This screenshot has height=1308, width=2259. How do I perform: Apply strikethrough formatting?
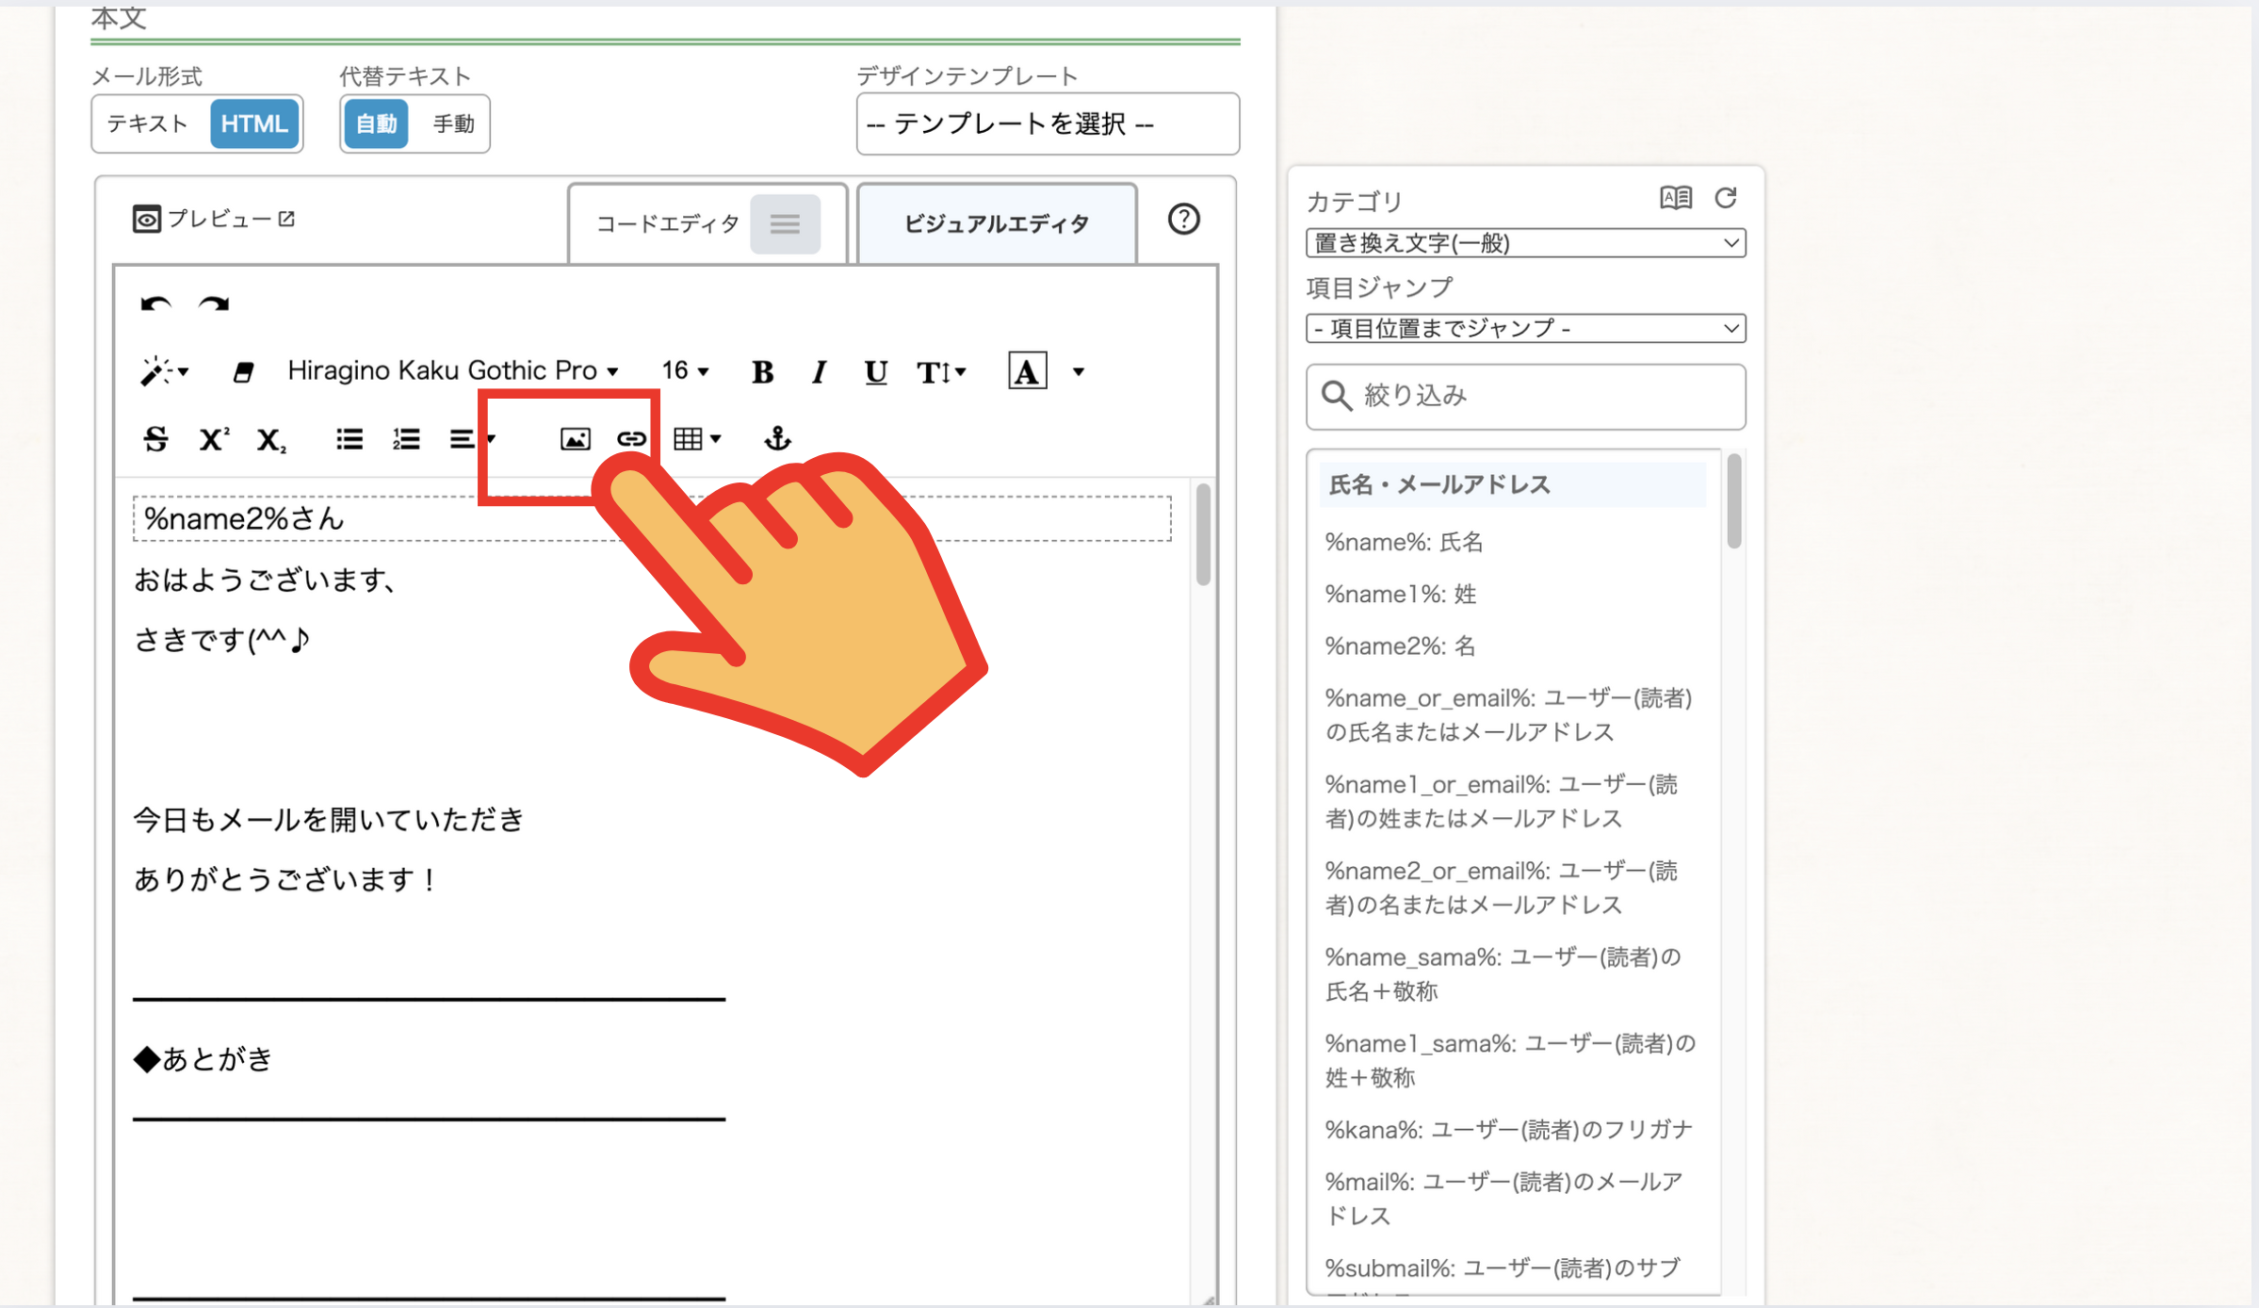pos(155,439)
